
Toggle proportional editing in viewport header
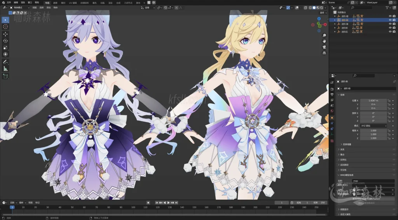tap(176, 8)
